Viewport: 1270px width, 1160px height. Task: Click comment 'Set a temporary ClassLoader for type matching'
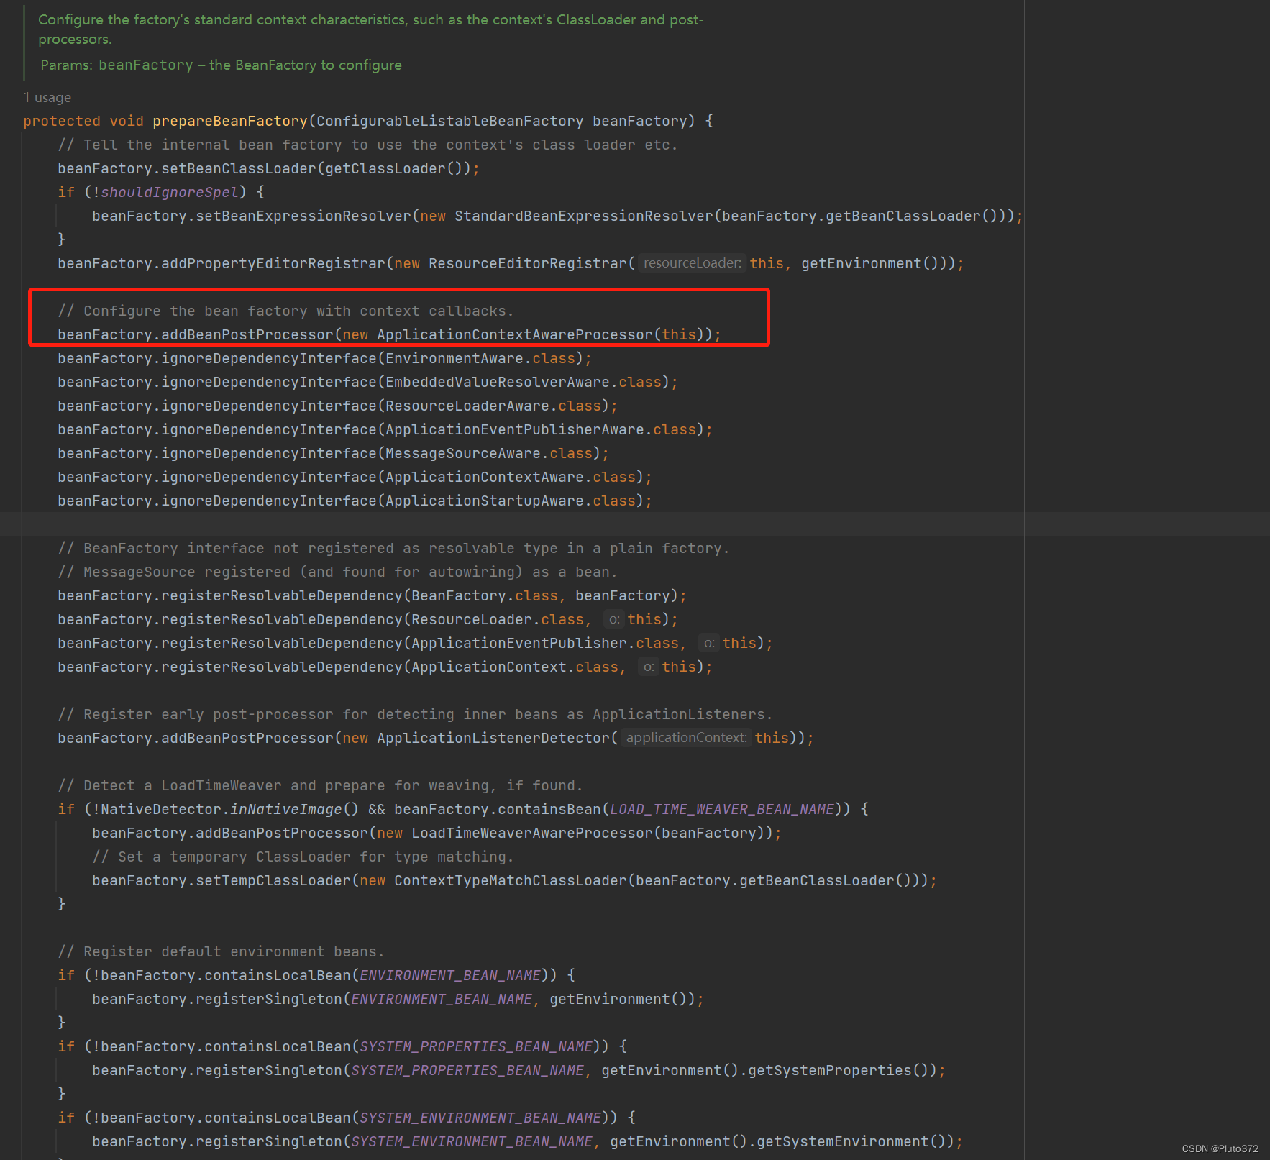point(303,857)
